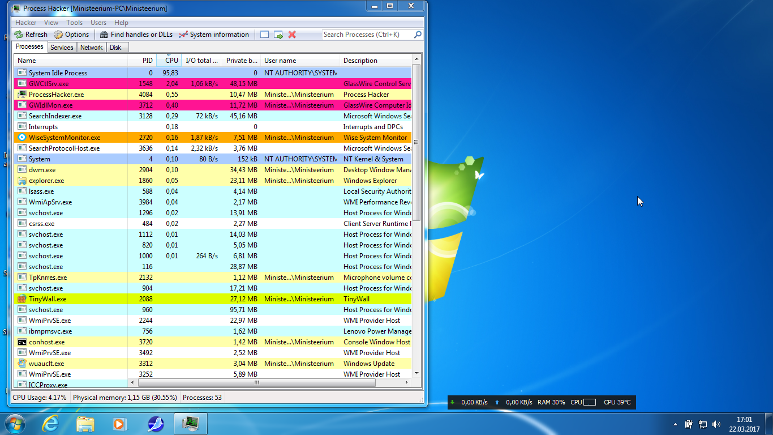Click the process list scroll-down arrow
Screen dimensions: 773x435
click(x=417, y=373)
